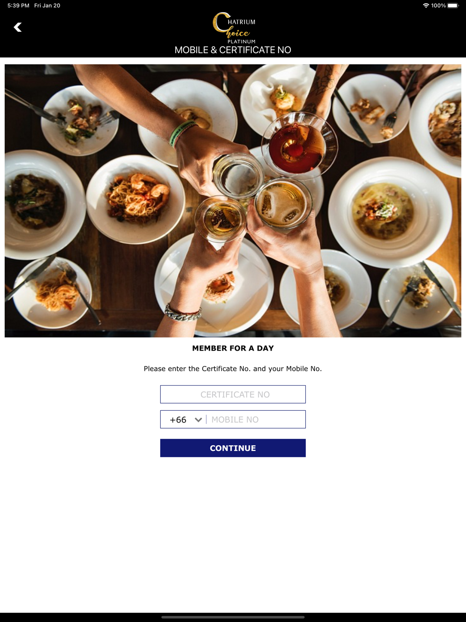Image resolution: width=466 pixels, height=622 pixels.
Task: Tap the dining table banner photo
Action: point(233,200)
